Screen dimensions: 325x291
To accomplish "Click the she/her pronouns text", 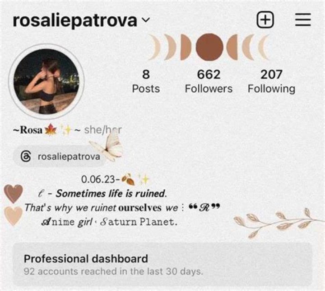I will (x=103, y=130).
